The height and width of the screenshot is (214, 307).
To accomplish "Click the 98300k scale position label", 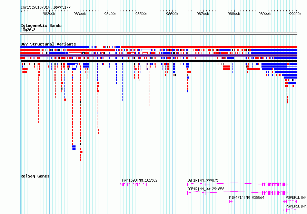I will (x=80, y=14).
